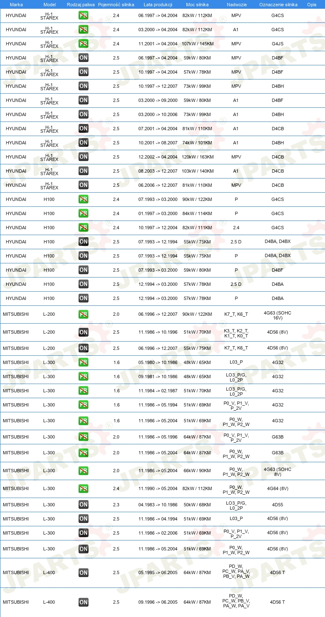Click the ON diesel icon in the H100 07.1993 -> 03.2000 D4BF row
Image resolution: width=325 pixels, height=617 pixels.
84,270
